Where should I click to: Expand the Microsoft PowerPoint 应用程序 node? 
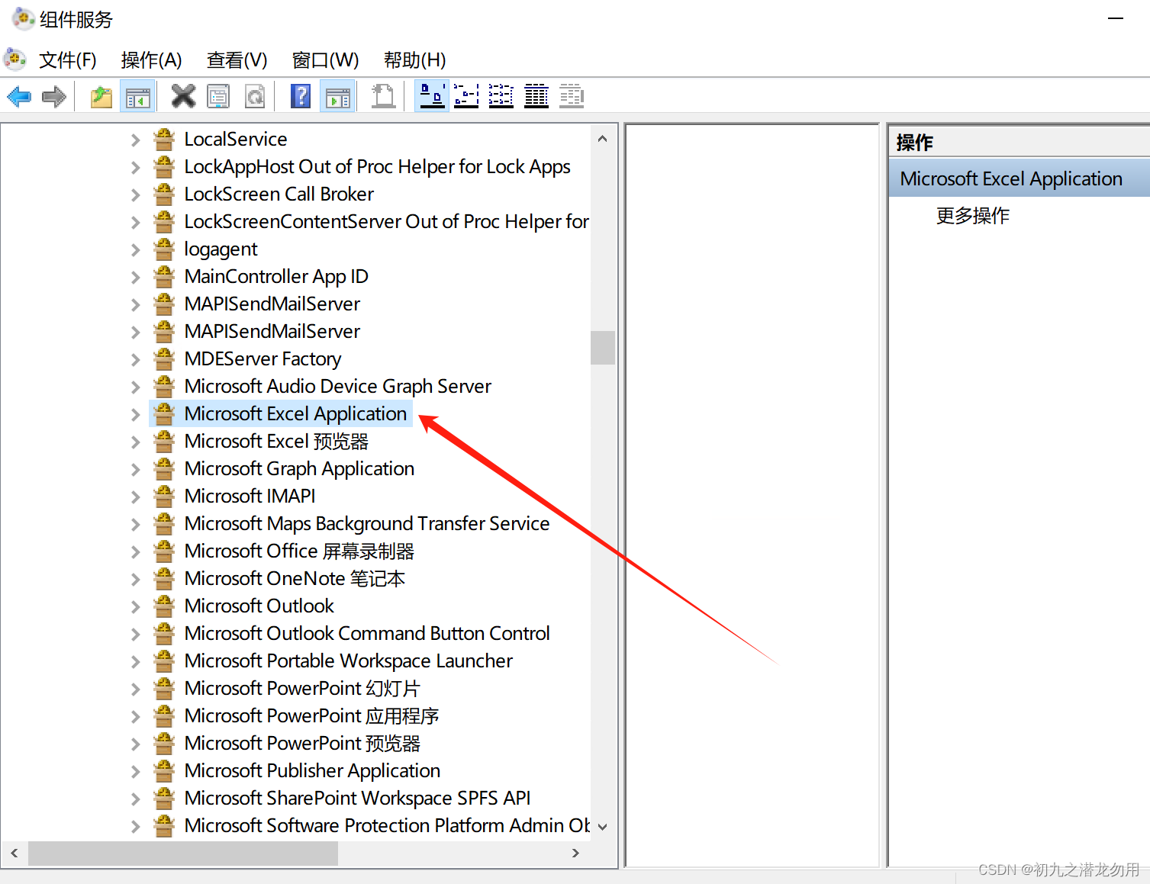click(135, 716)
